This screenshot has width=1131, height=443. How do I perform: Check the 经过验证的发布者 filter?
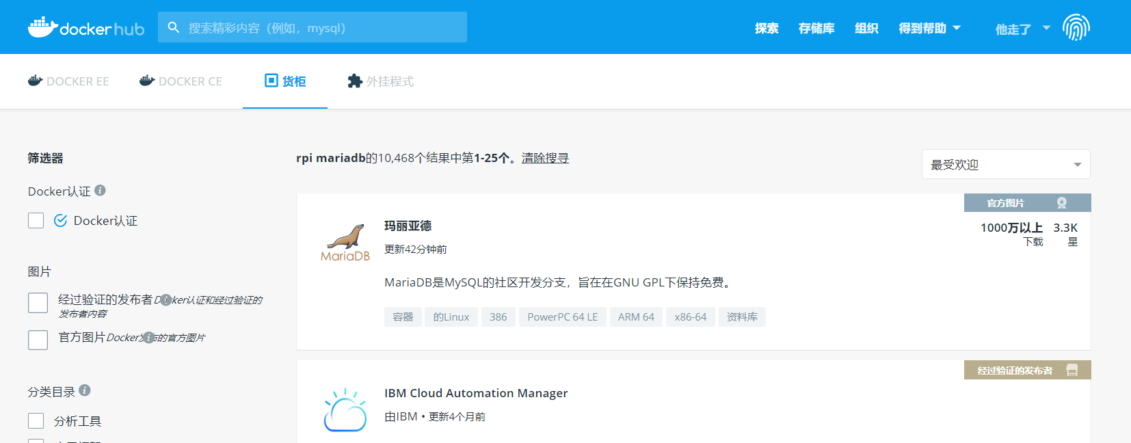(x=38, y=302)
